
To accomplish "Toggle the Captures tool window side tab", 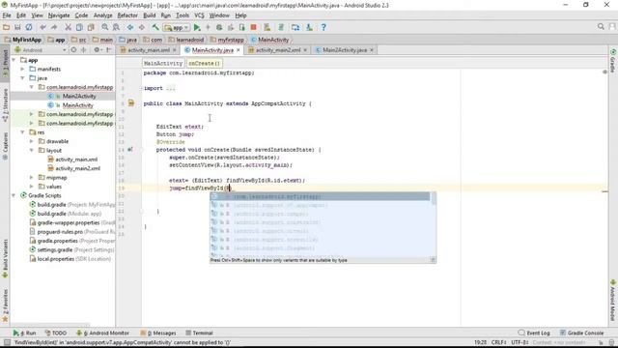I will 5,146.
